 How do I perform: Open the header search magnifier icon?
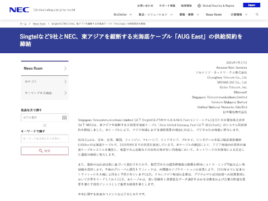[257, 15]
